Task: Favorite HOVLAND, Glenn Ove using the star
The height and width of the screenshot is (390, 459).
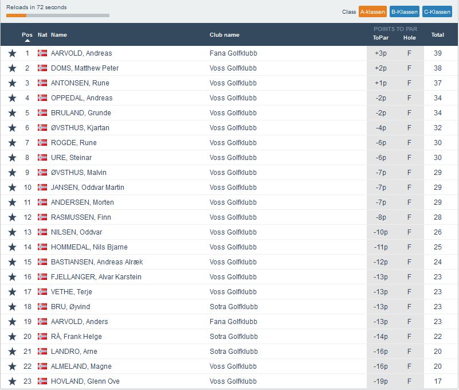Action: click(x=12, y=381)
